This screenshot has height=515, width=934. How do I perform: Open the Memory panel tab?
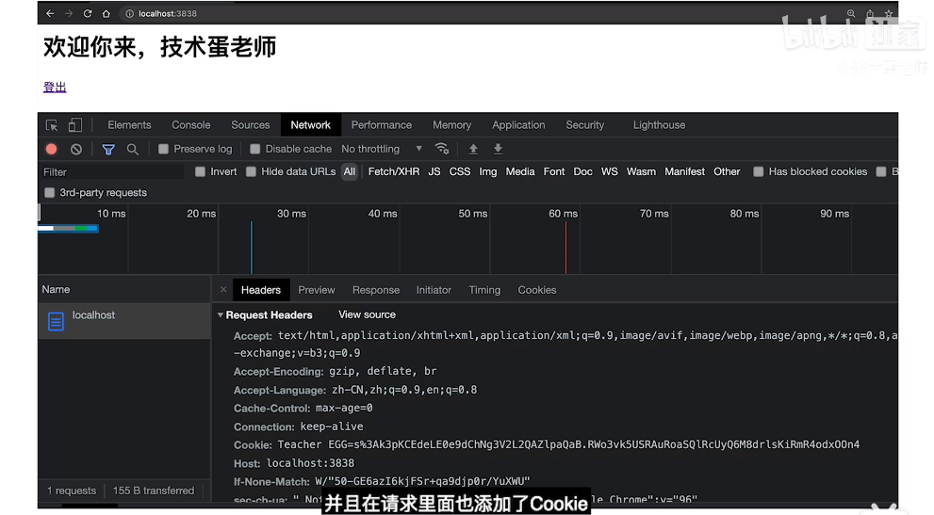point(451,125)
